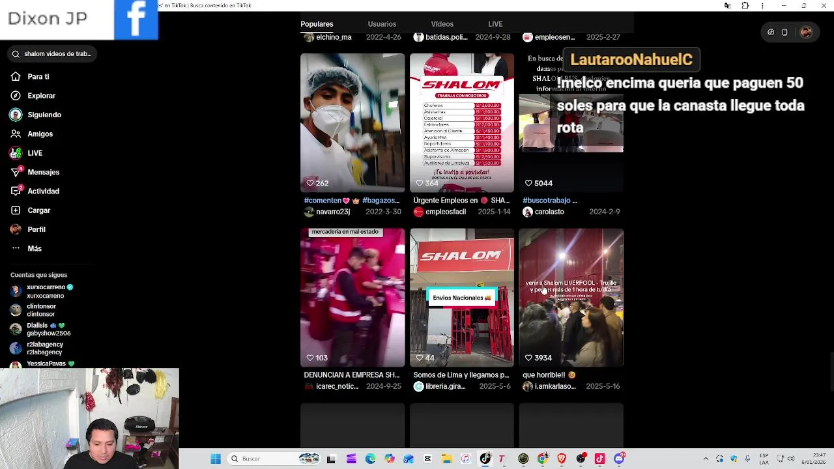Click 'Urgente Empleos en SHA...' caption
The width and height of the screenshot is (834, 469).
[461, 201]
